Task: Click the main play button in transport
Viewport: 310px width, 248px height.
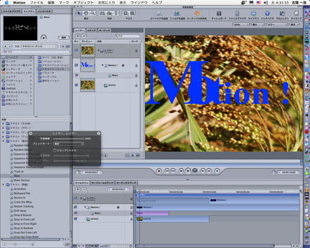Action: 188,171
